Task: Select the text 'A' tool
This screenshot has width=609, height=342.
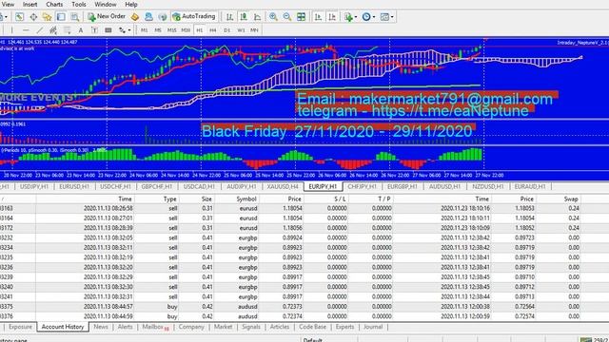Action: click(x=81, y=30)
